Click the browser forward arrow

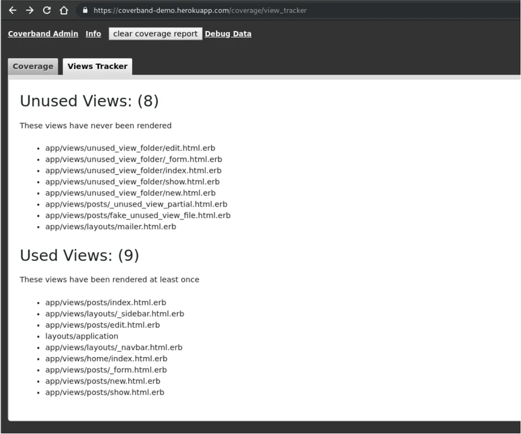pos(30,10)
